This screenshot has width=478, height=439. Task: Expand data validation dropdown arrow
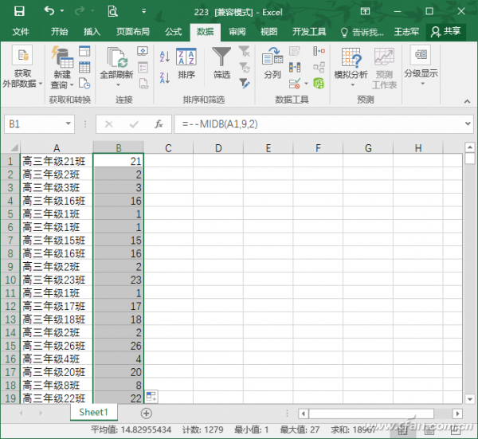pos(306,84)
